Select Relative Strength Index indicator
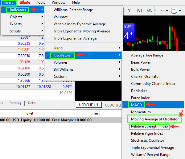The height and width of the screenshot is (159, 185). coord(150,126)
